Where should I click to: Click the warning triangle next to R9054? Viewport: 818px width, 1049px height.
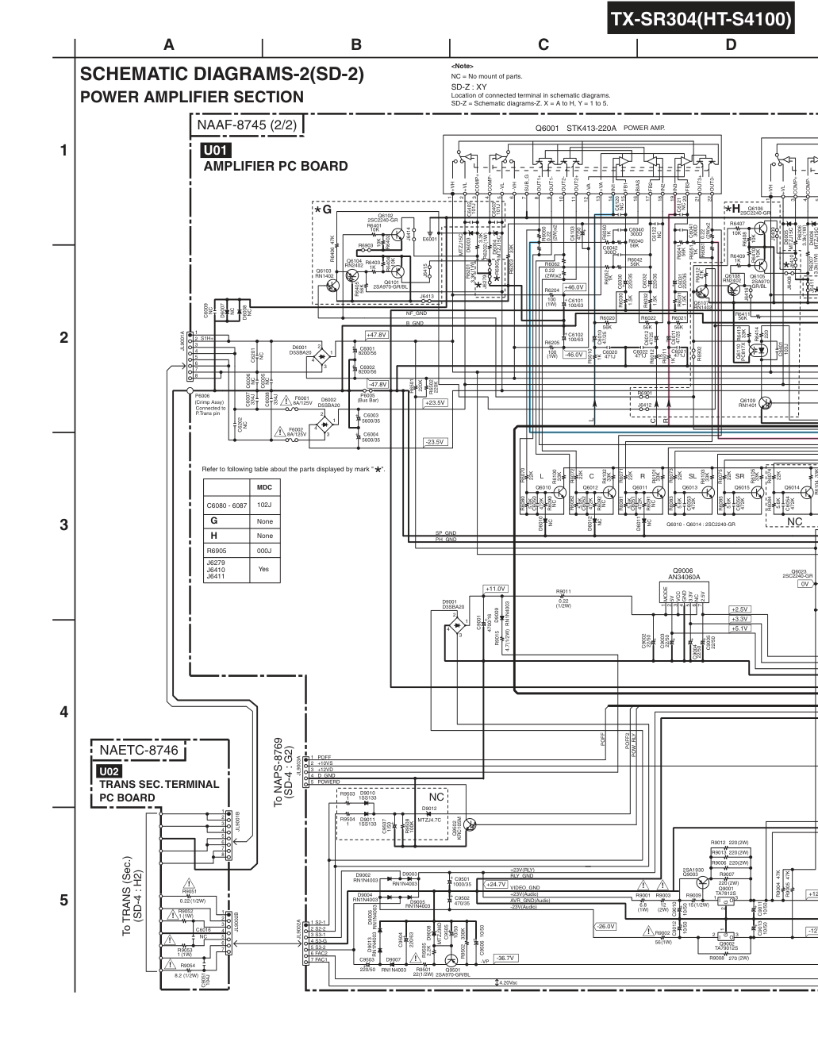tap(169, 966)
